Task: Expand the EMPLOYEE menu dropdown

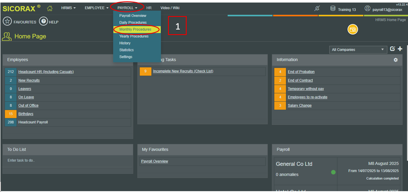Action: (x=96, y=8)
